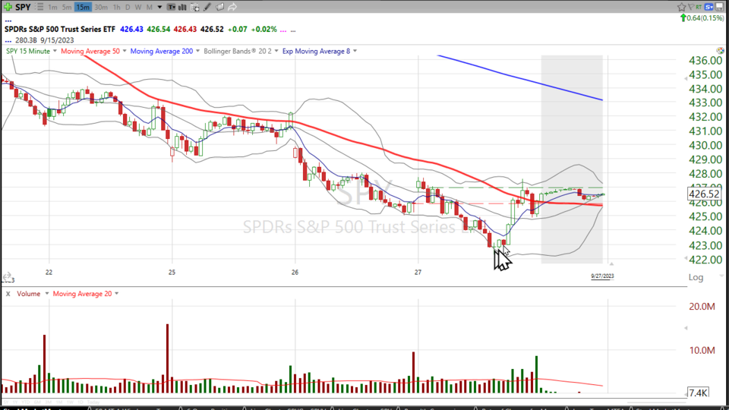Viewport: 729px width, 410px height.
Task: Toggle the favorite star icon
Action: pos(682,7)
